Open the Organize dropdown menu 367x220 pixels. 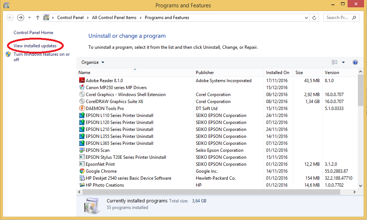(x=93, y=62)
